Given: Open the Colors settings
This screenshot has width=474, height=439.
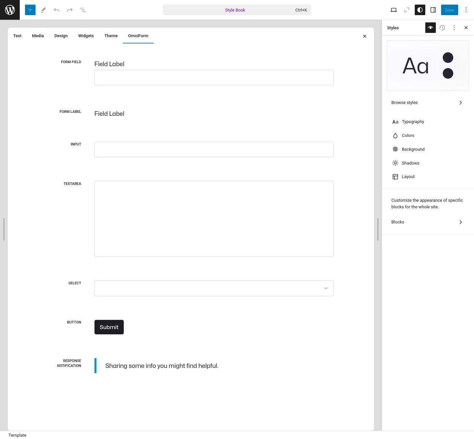Looking at the screenshot, I should click(408, 135).
